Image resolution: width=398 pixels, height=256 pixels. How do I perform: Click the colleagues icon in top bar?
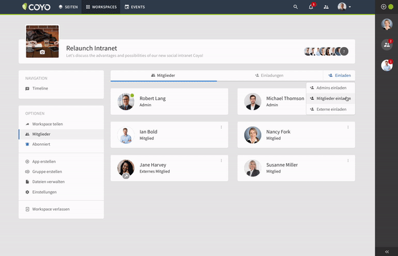[326, 7]
